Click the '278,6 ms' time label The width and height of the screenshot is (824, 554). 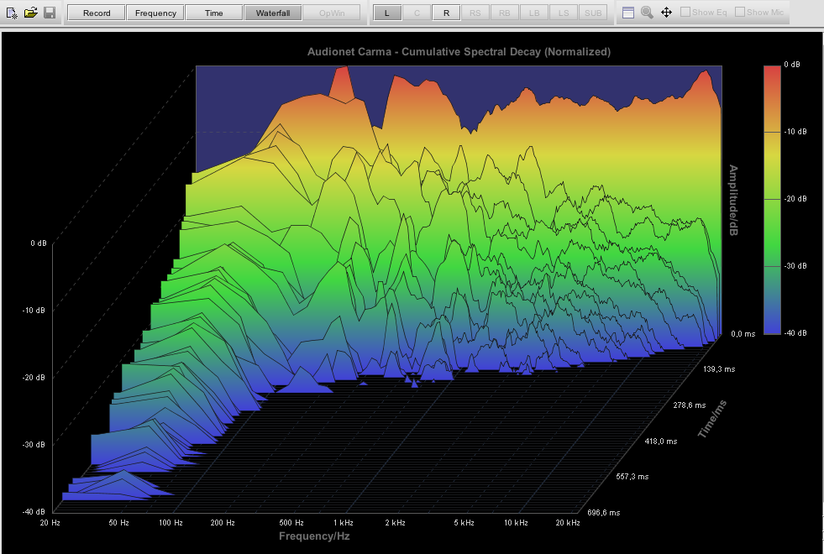pos(690,405)
